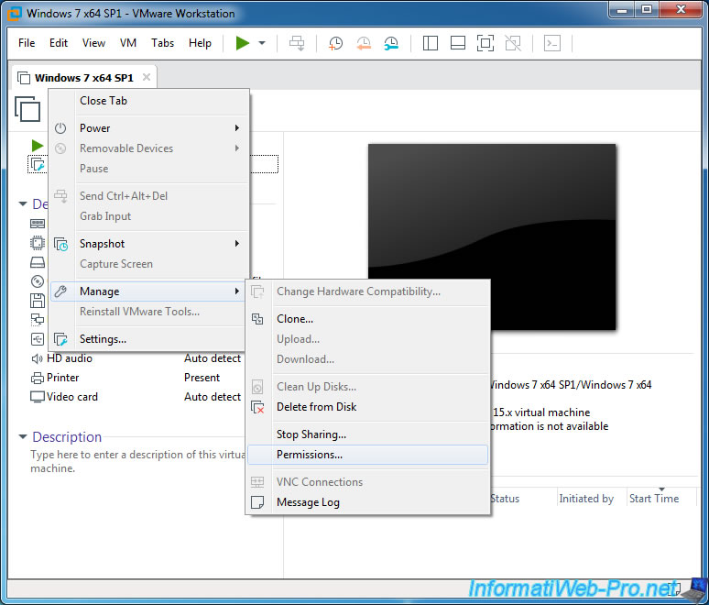Viewport: 709px width, 605px height.
Task: Click the Manage menu entry
Action: point(148,291)
